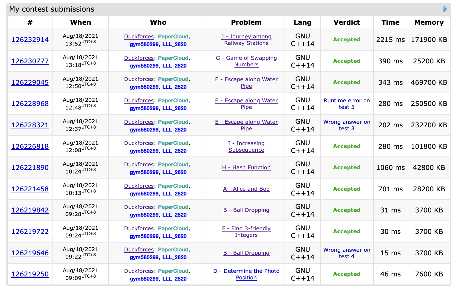Click the blue arrow beside My contest submissions

[x=445, y=9]
